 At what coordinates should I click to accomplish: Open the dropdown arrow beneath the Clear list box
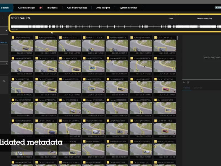tap(6, 63)
